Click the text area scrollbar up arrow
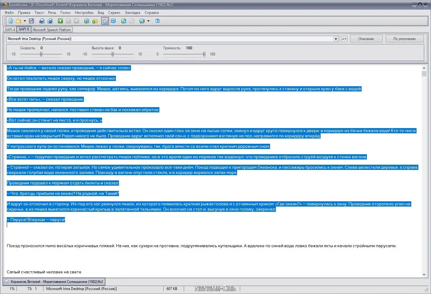 pyautogui.click(x=424, y=68)
